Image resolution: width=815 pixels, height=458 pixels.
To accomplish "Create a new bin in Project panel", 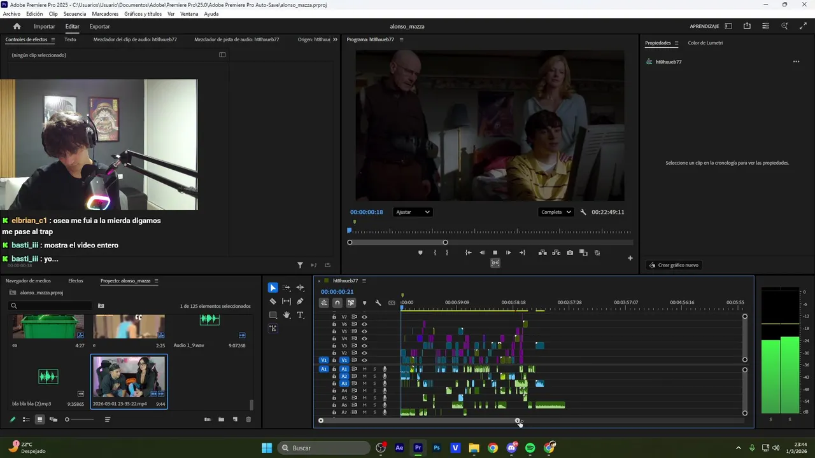I will pos(221,419).
